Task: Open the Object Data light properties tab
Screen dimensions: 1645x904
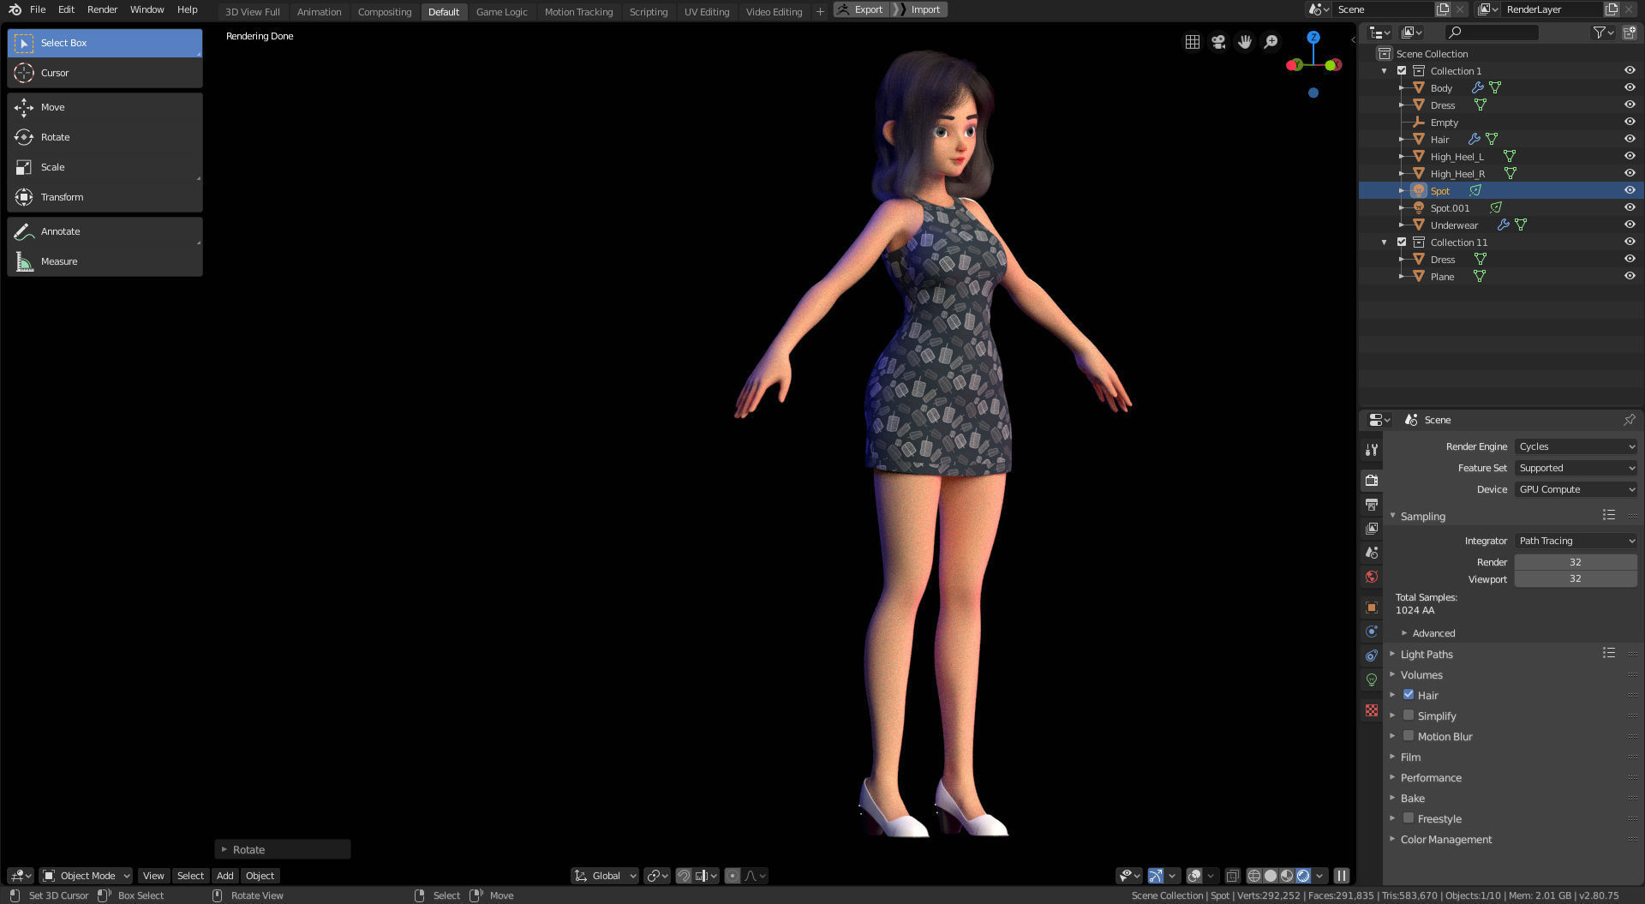Action: point(1372,679)
